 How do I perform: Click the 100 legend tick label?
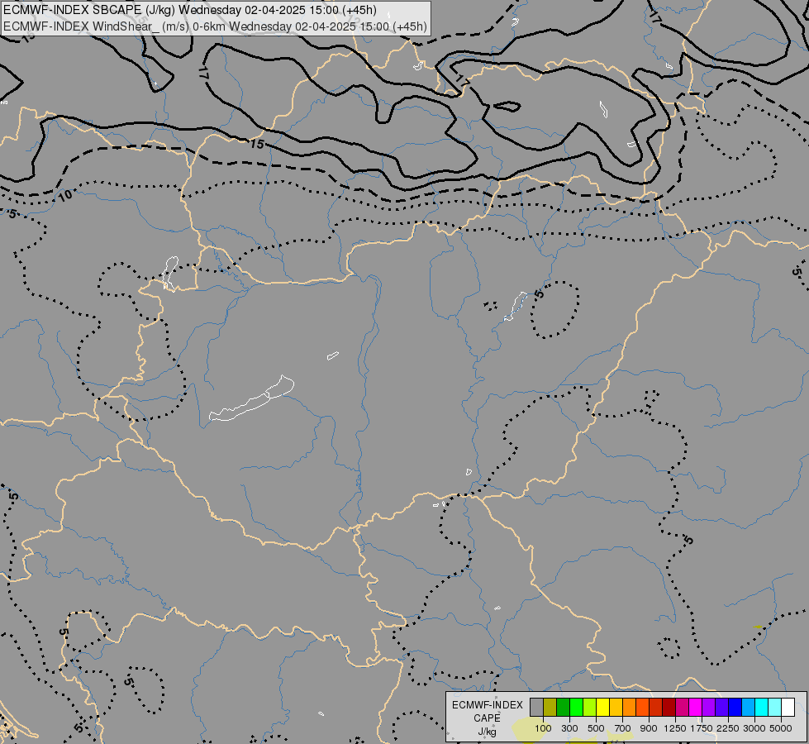543,728
